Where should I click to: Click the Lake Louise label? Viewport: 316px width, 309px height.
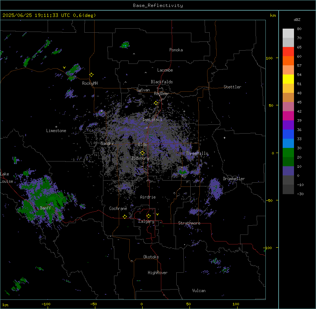[x=7, y=178]
